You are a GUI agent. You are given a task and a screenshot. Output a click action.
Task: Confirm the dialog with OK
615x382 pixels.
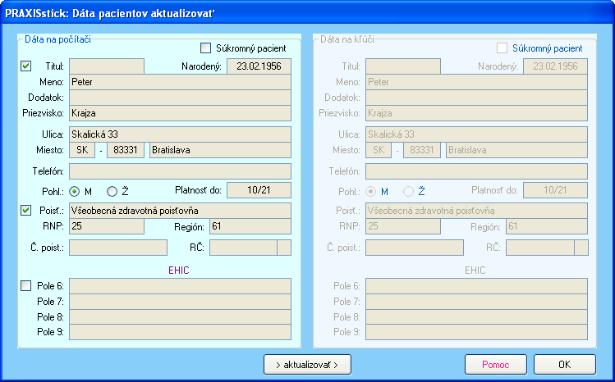pos(564,364)
